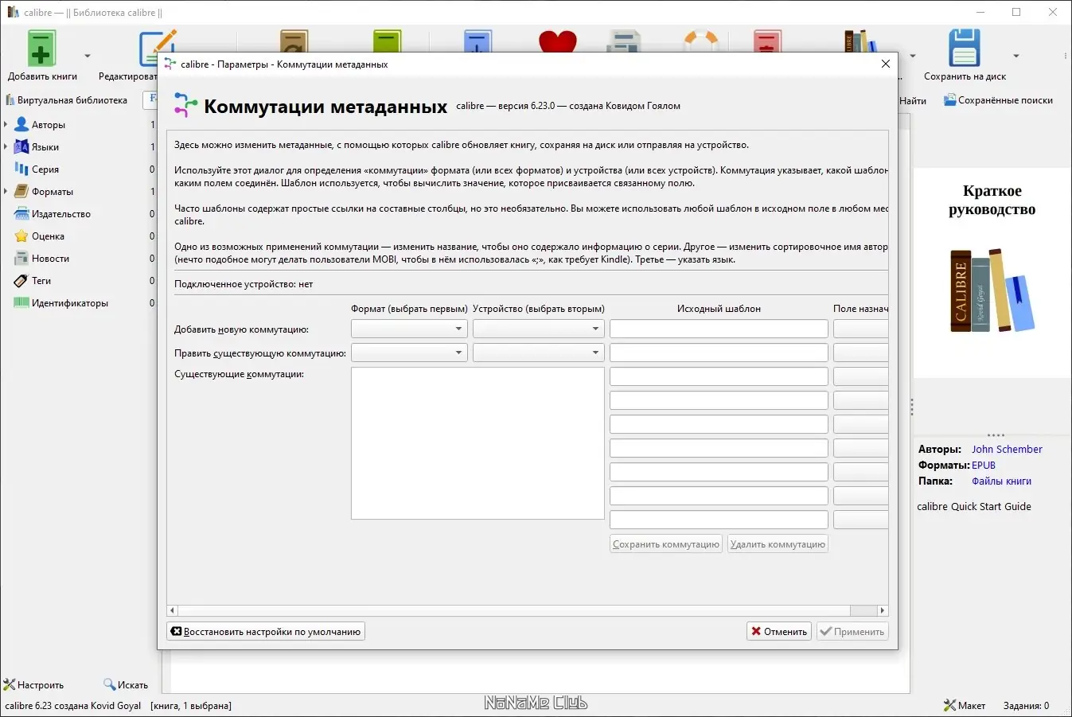Expand the Авторы tree node
Screen dimensions: 1072x717
[x=6, y=125]
